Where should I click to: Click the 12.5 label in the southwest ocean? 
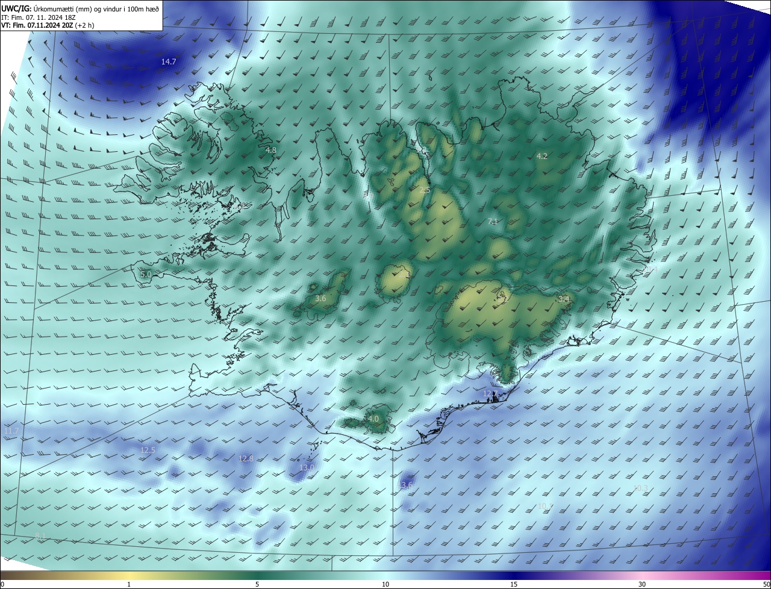(x=148, y=450)
